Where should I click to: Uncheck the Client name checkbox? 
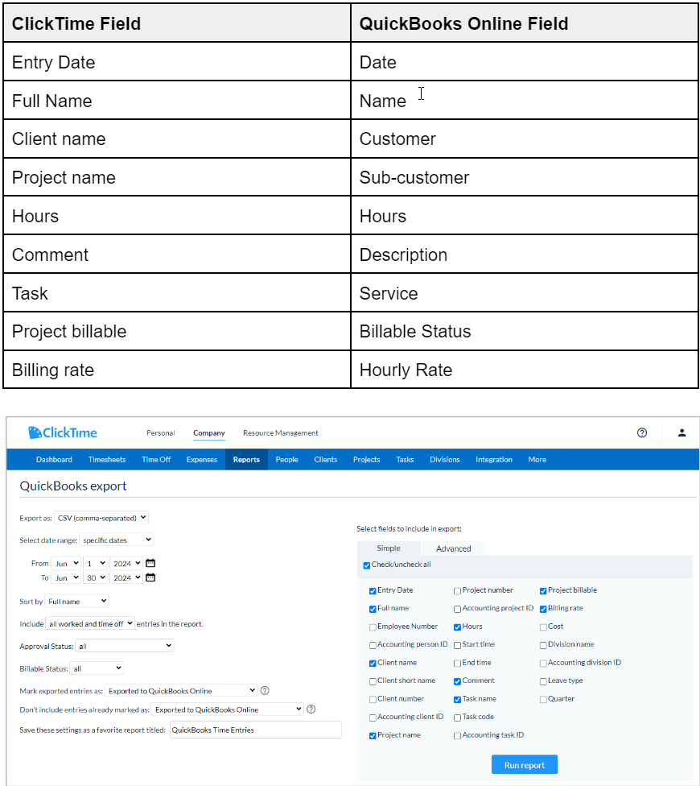[373, 664]
